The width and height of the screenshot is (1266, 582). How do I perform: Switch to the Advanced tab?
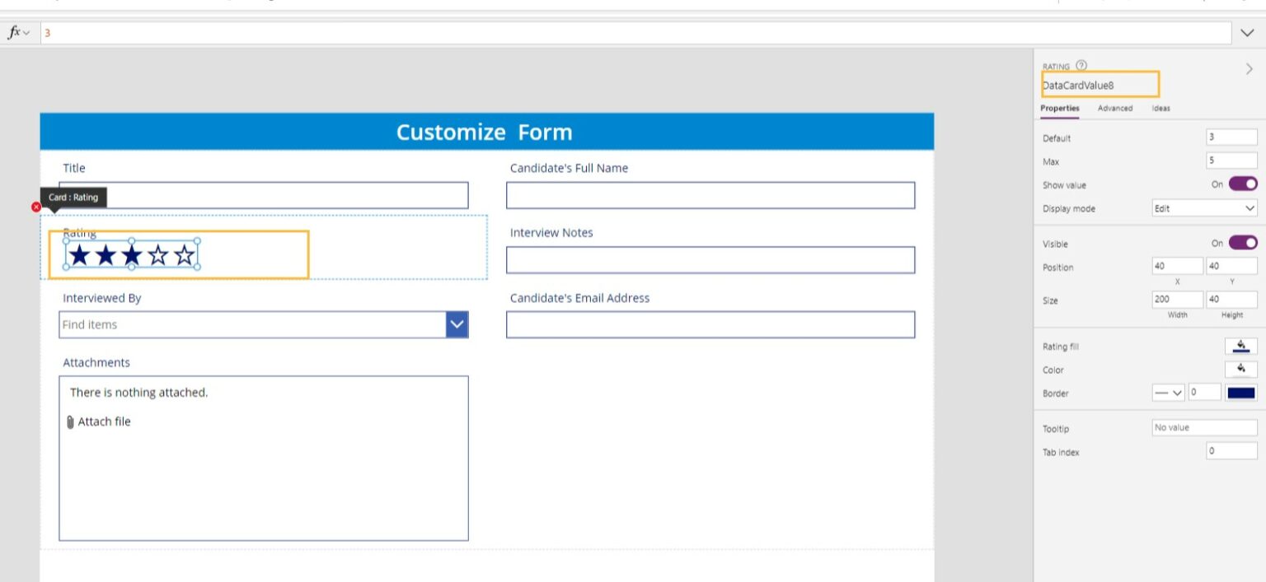[x=1115, y=108]
